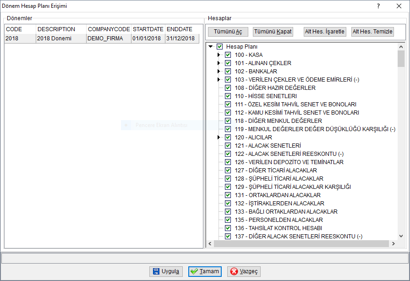Toggle the 120 - ALICILAR checkbox
The image size is (410, 281).
point(228,138)
